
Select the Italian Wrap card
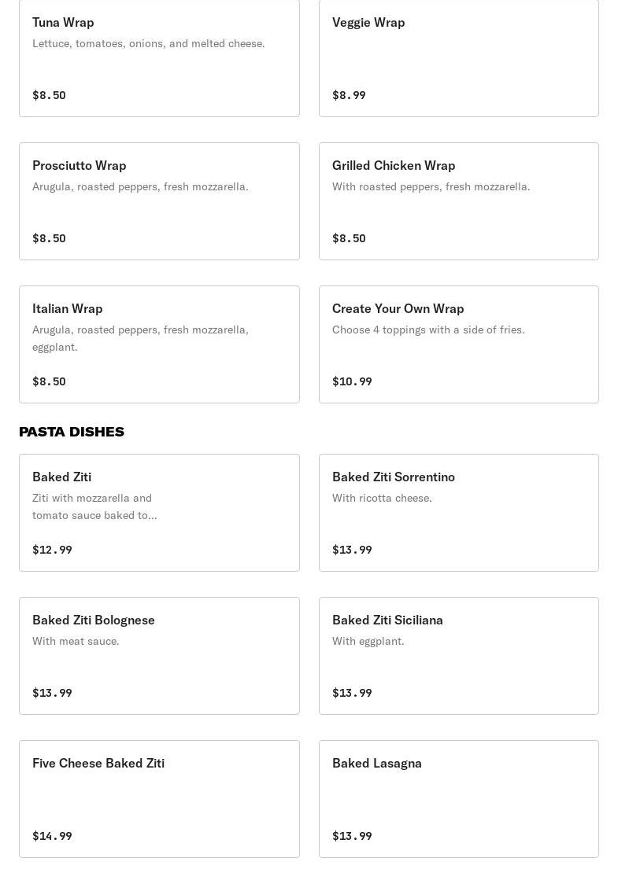[159, 344]
